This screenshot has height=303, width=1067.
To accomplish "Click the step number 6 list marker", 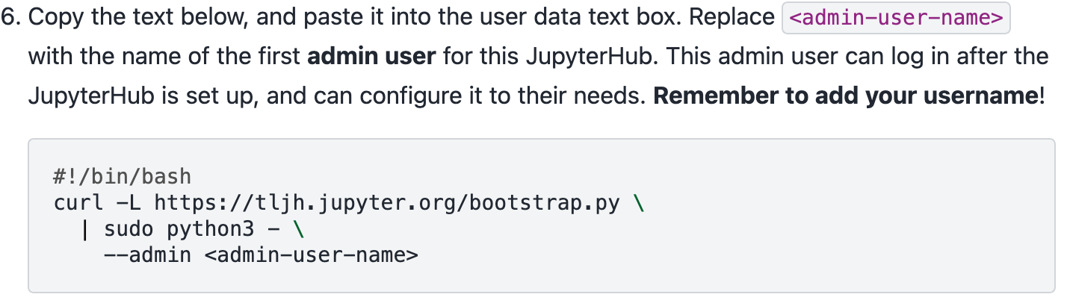I will 11,19.
